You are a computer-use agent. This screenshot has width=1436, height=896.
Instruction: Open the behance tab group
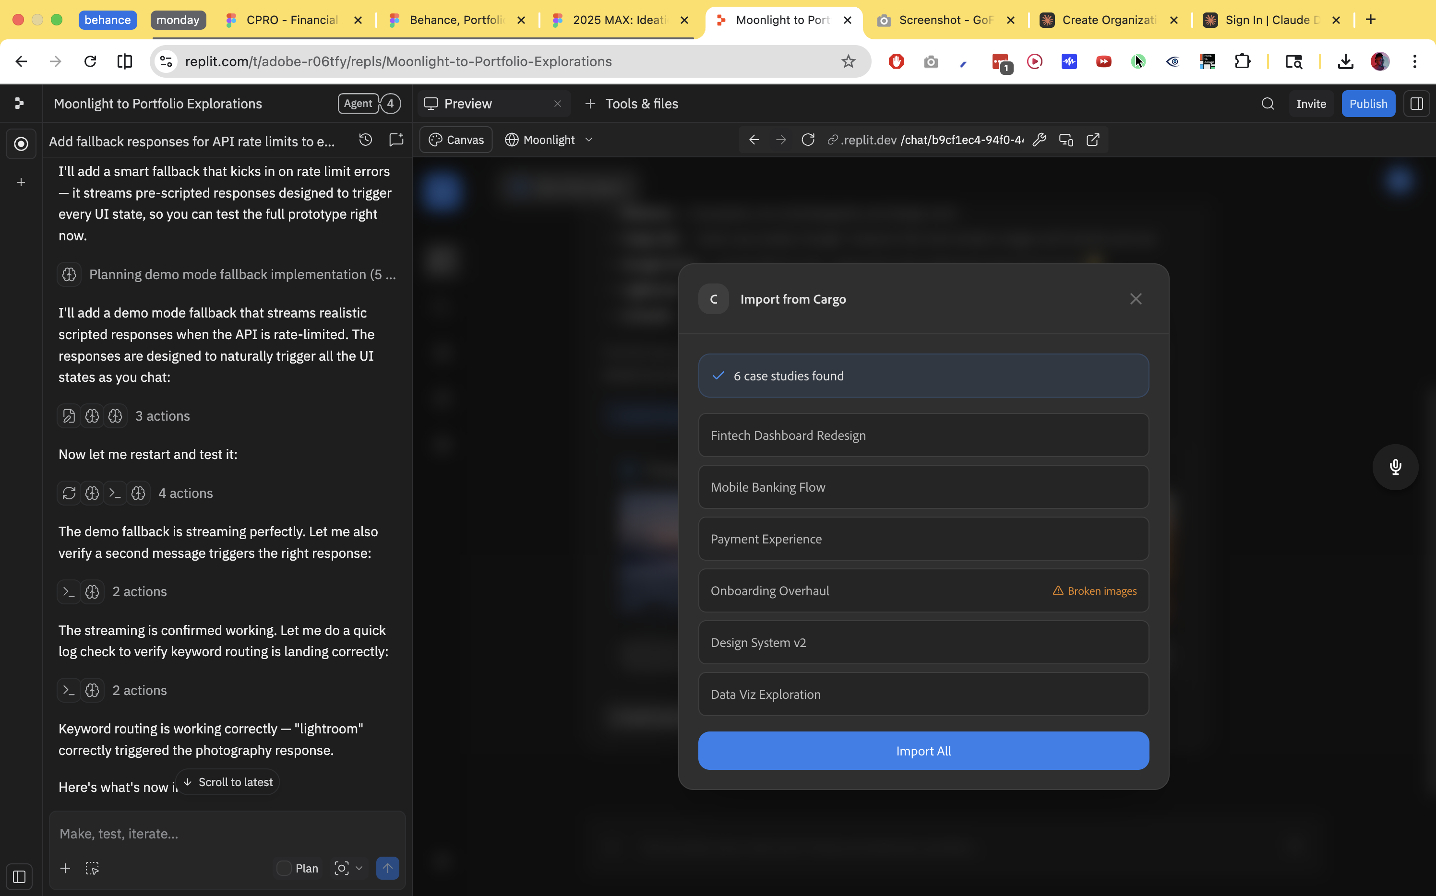point(108,20)
